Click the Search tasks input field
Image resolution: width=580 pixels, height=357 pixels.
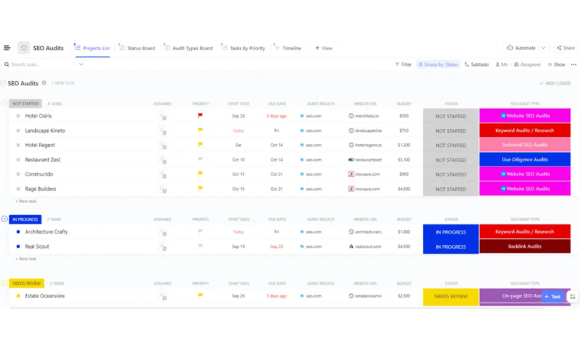point(43,65)
